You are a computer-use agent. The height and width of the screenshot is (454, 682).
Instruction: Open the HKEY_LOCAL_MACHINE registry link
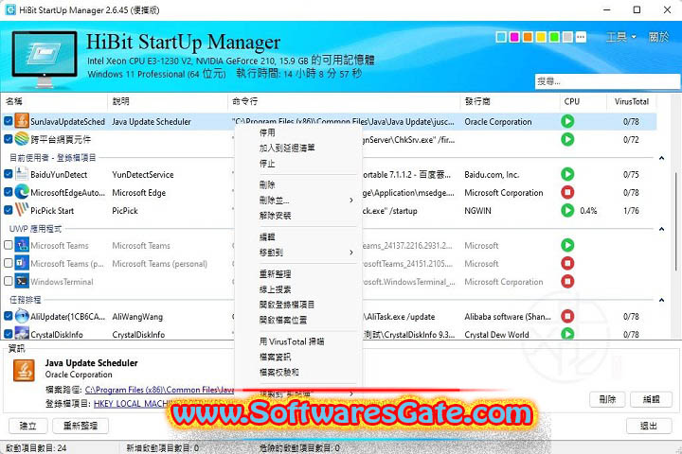[133, 404]
